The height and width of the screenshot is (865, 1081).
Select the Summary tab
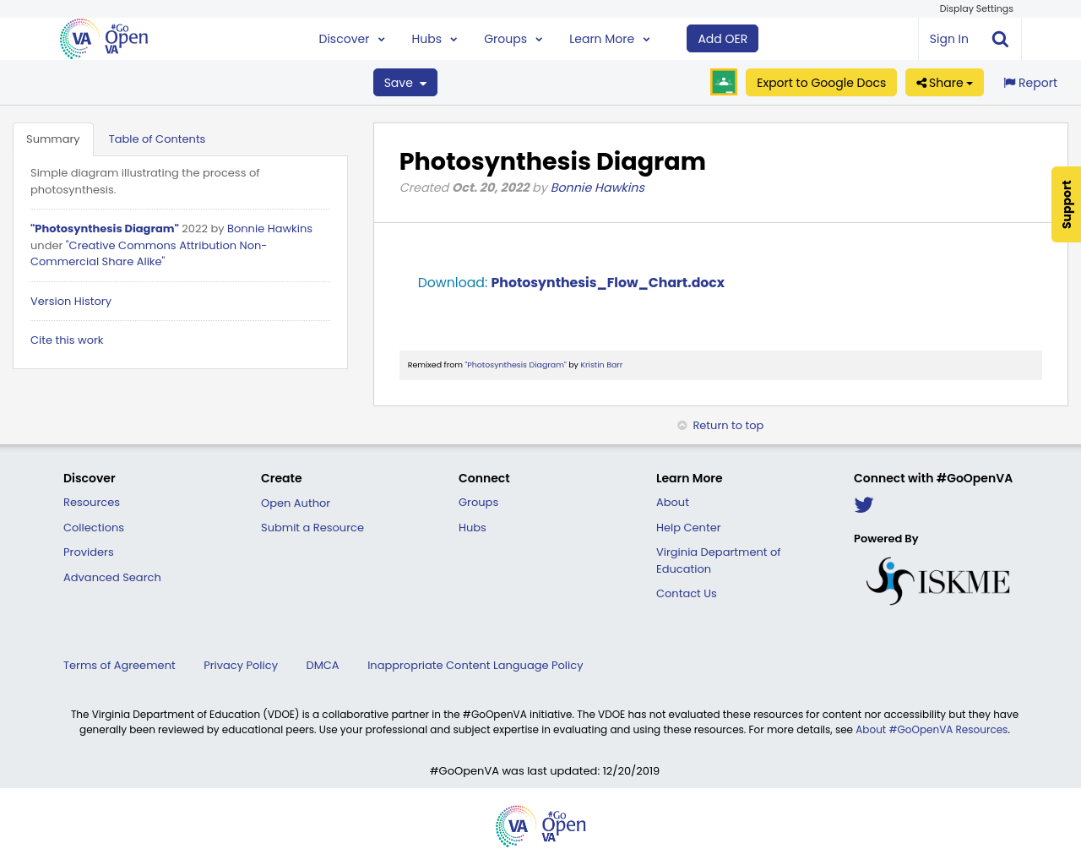point(52,137)
